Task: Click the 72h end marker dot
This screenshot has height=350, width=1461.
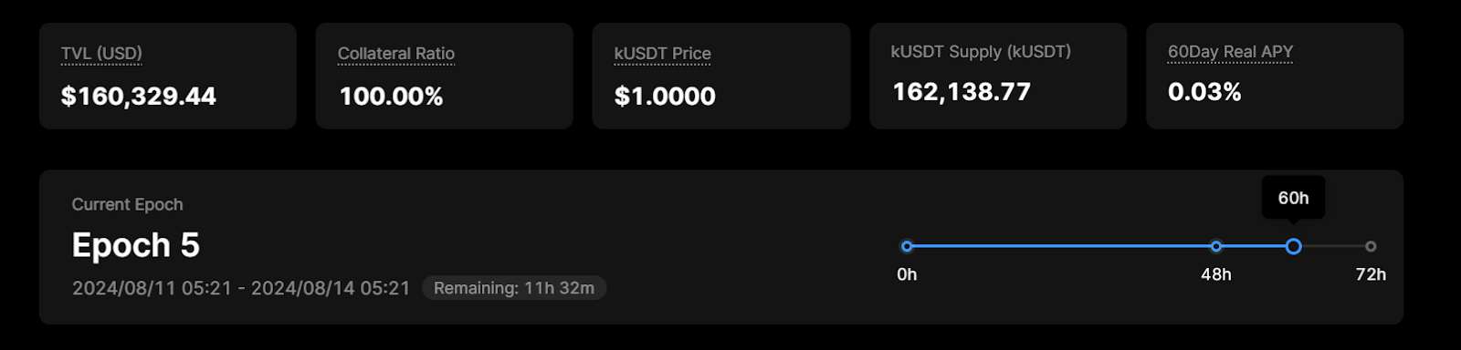Action: 1371,246
